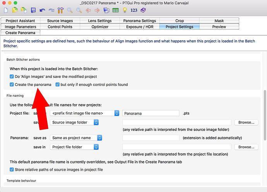Screen dimensions: 267x192
Task: Uncheck Do 'Align Images' and save modified project
Action: click(12, 76)
